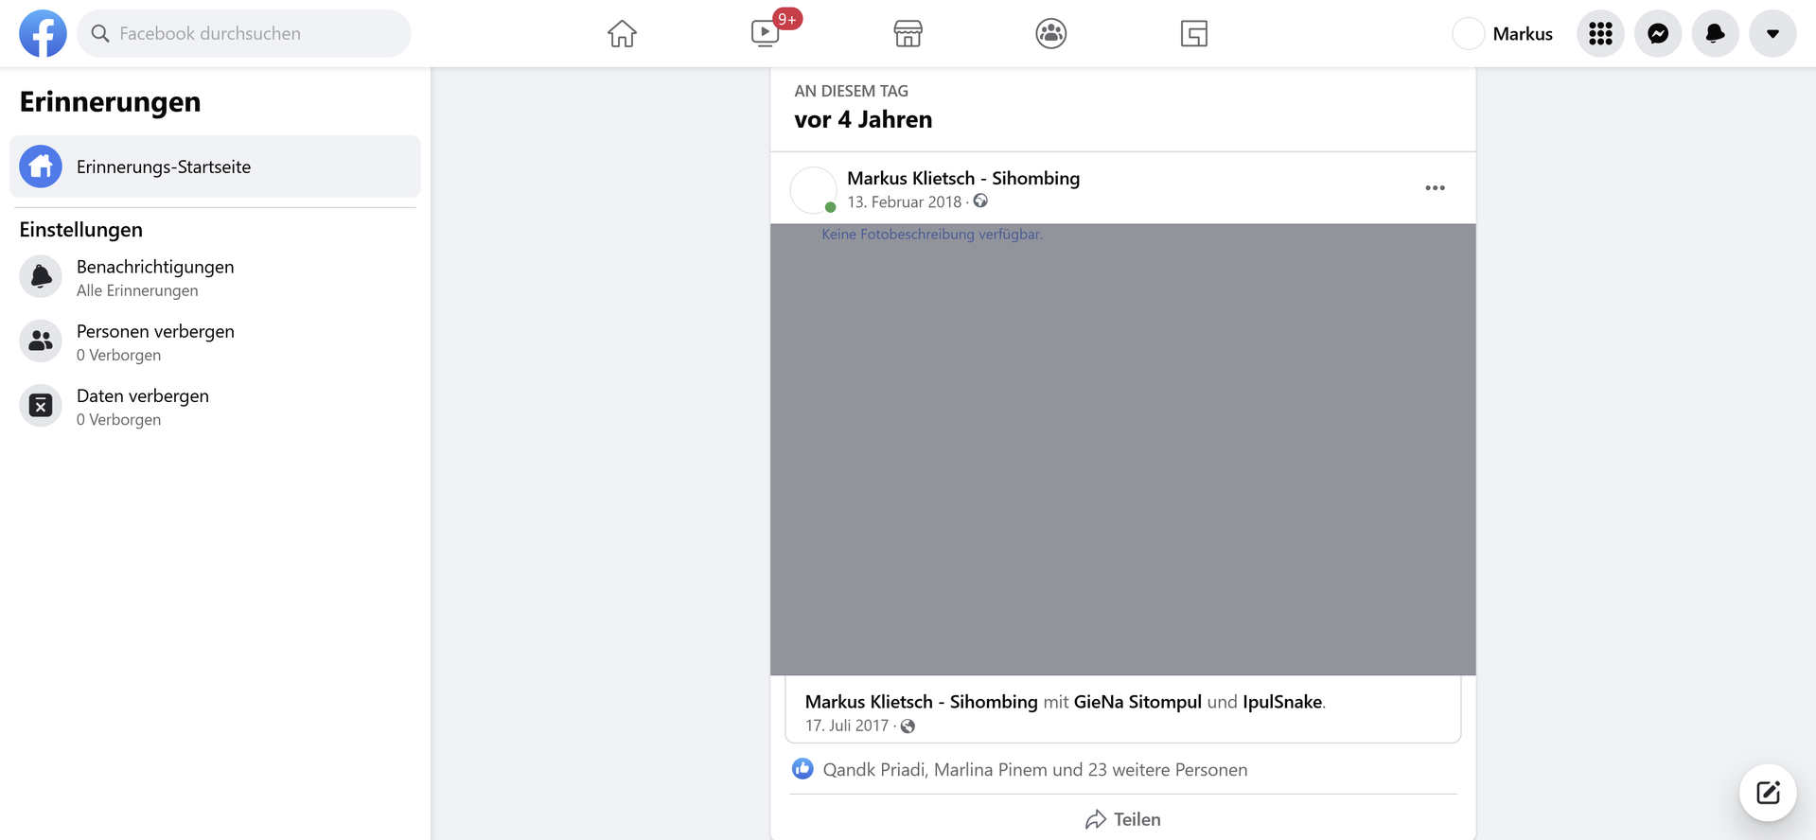Open the Groups icon
The width and height of the screenshot is (1816, 840).
(x=1050, y=34)
